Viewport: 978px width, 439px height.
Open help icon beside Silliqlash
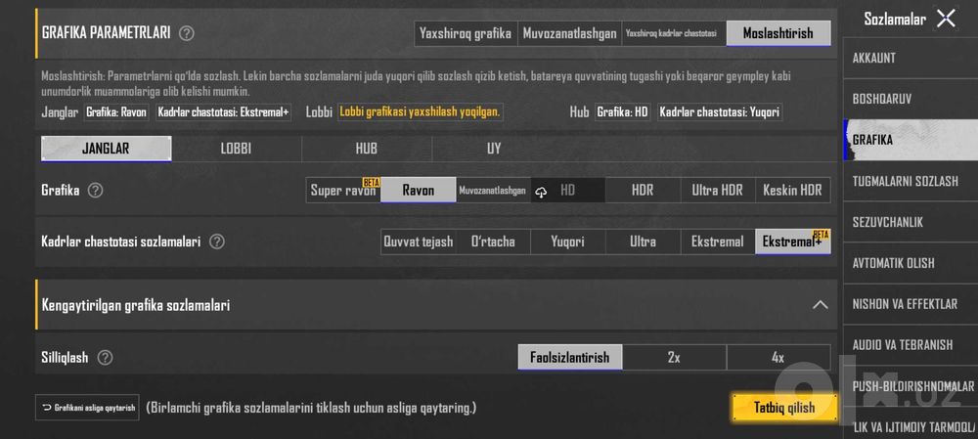pos(106,357)
